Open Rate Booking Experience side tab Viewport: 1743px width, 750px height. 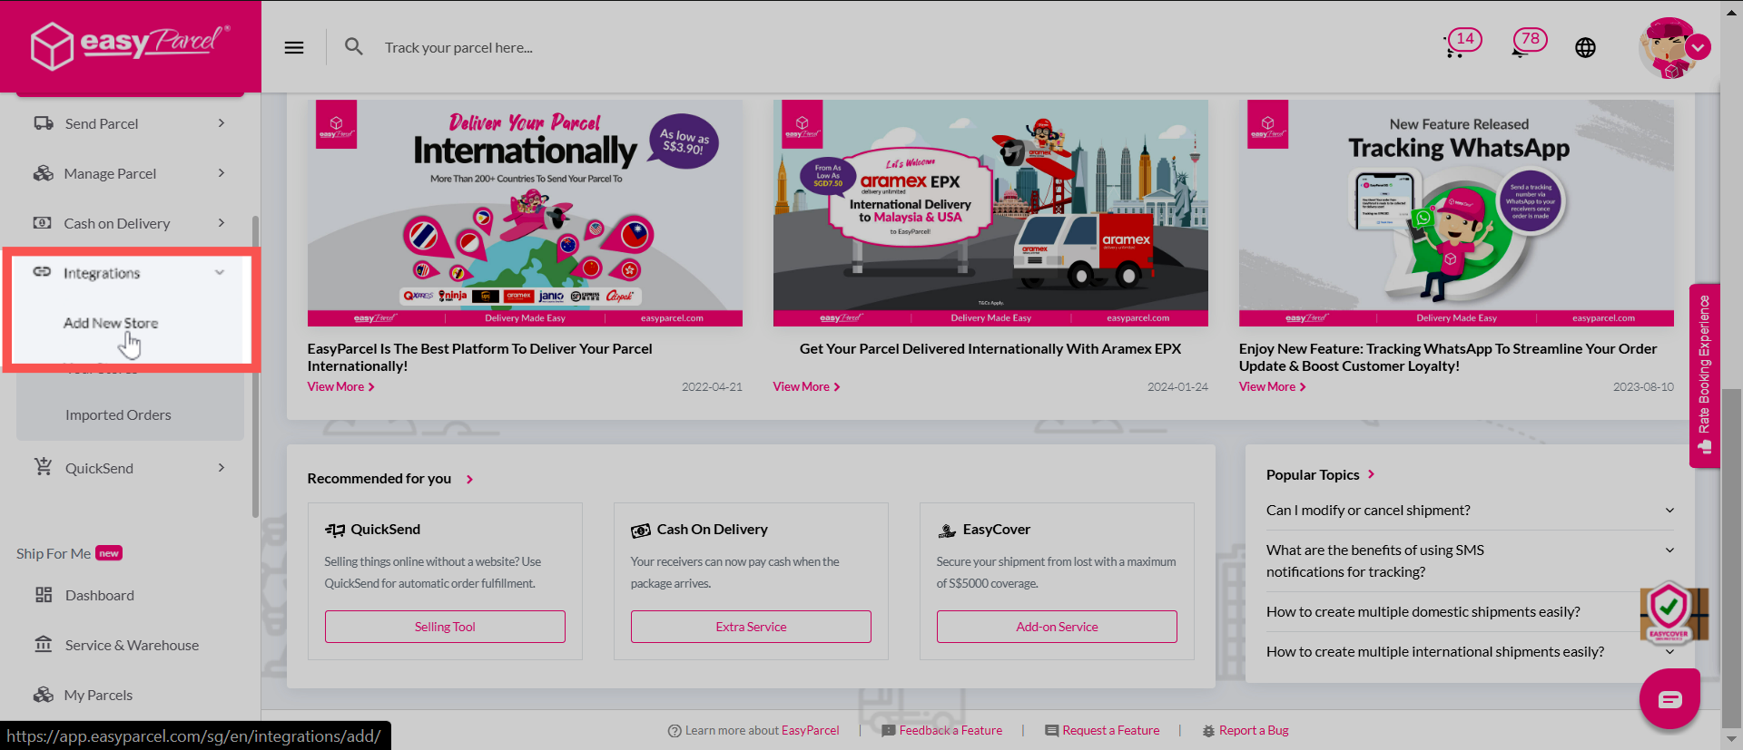(1704, 375)
